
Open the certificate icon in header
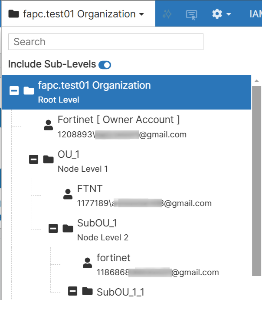[x=191, y=14]
